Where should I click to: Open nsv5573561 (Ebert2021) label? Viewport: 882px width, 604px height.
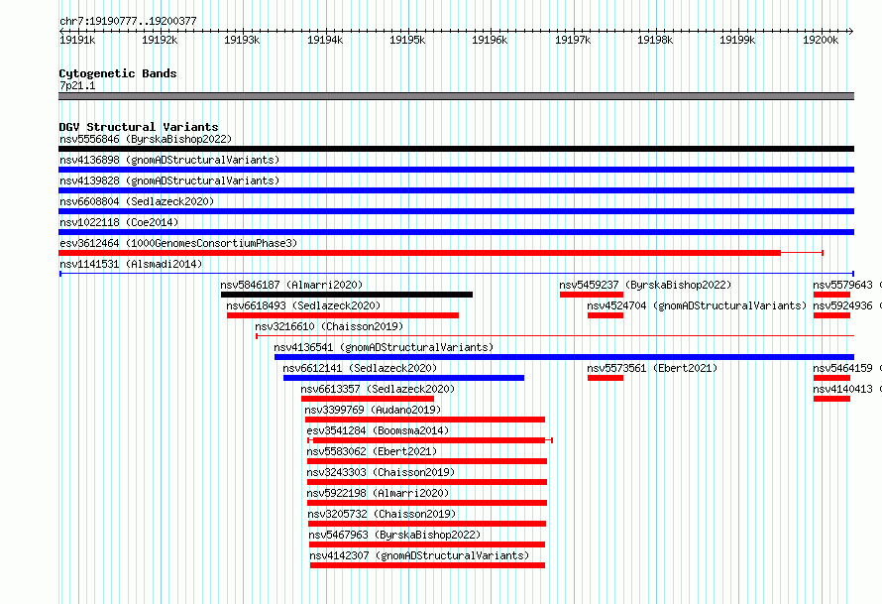click(x=652, y=368)
